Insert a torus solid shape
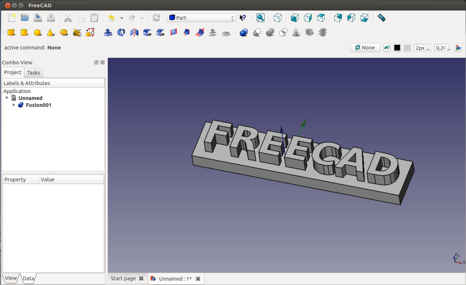The height and width of the screenshot is (285, 466). click(64, 33)
